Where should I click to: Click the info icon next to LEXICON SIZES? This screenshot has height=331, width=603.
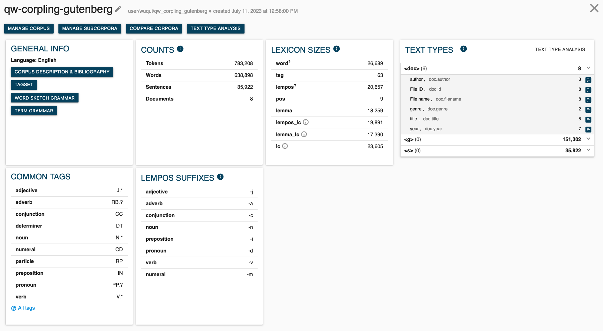pos(336,49)
